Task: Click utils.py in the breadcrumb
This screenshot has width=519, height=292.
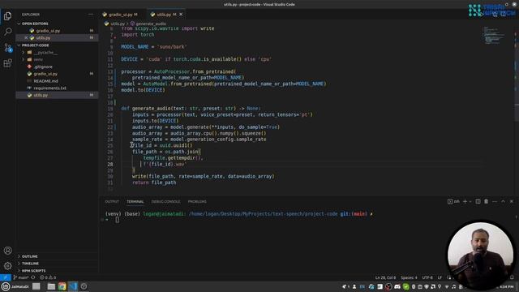Action: coord(118,24)
